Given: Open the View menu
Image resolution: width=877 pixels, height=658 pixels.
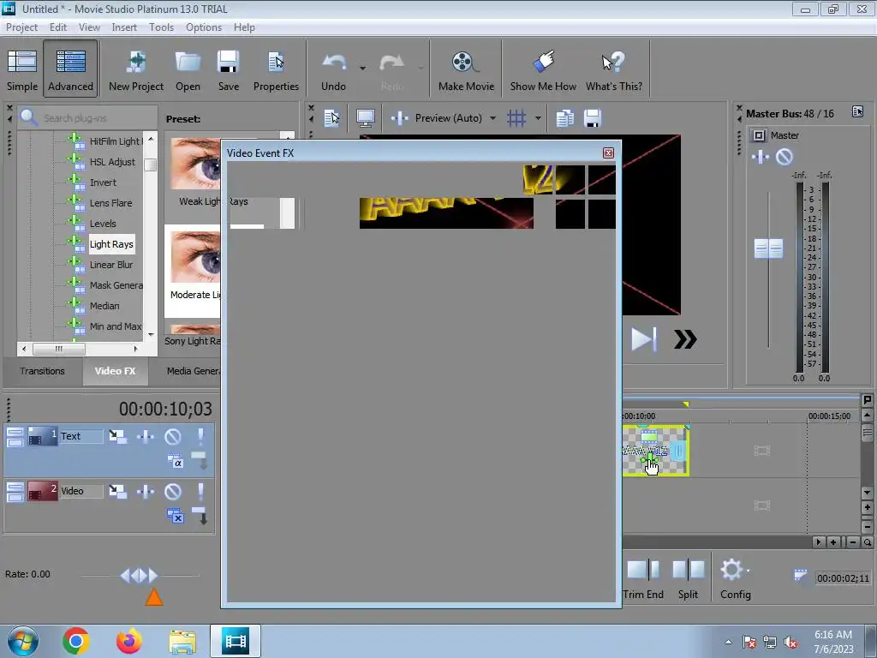Looking at the screenshot, I should [89, 27].
